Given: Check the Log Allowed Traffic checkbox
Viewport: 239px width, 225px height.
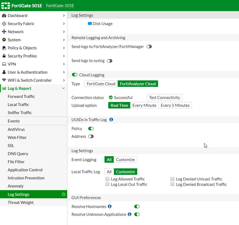Looking at the screenshot, I should tap(108, 179).
